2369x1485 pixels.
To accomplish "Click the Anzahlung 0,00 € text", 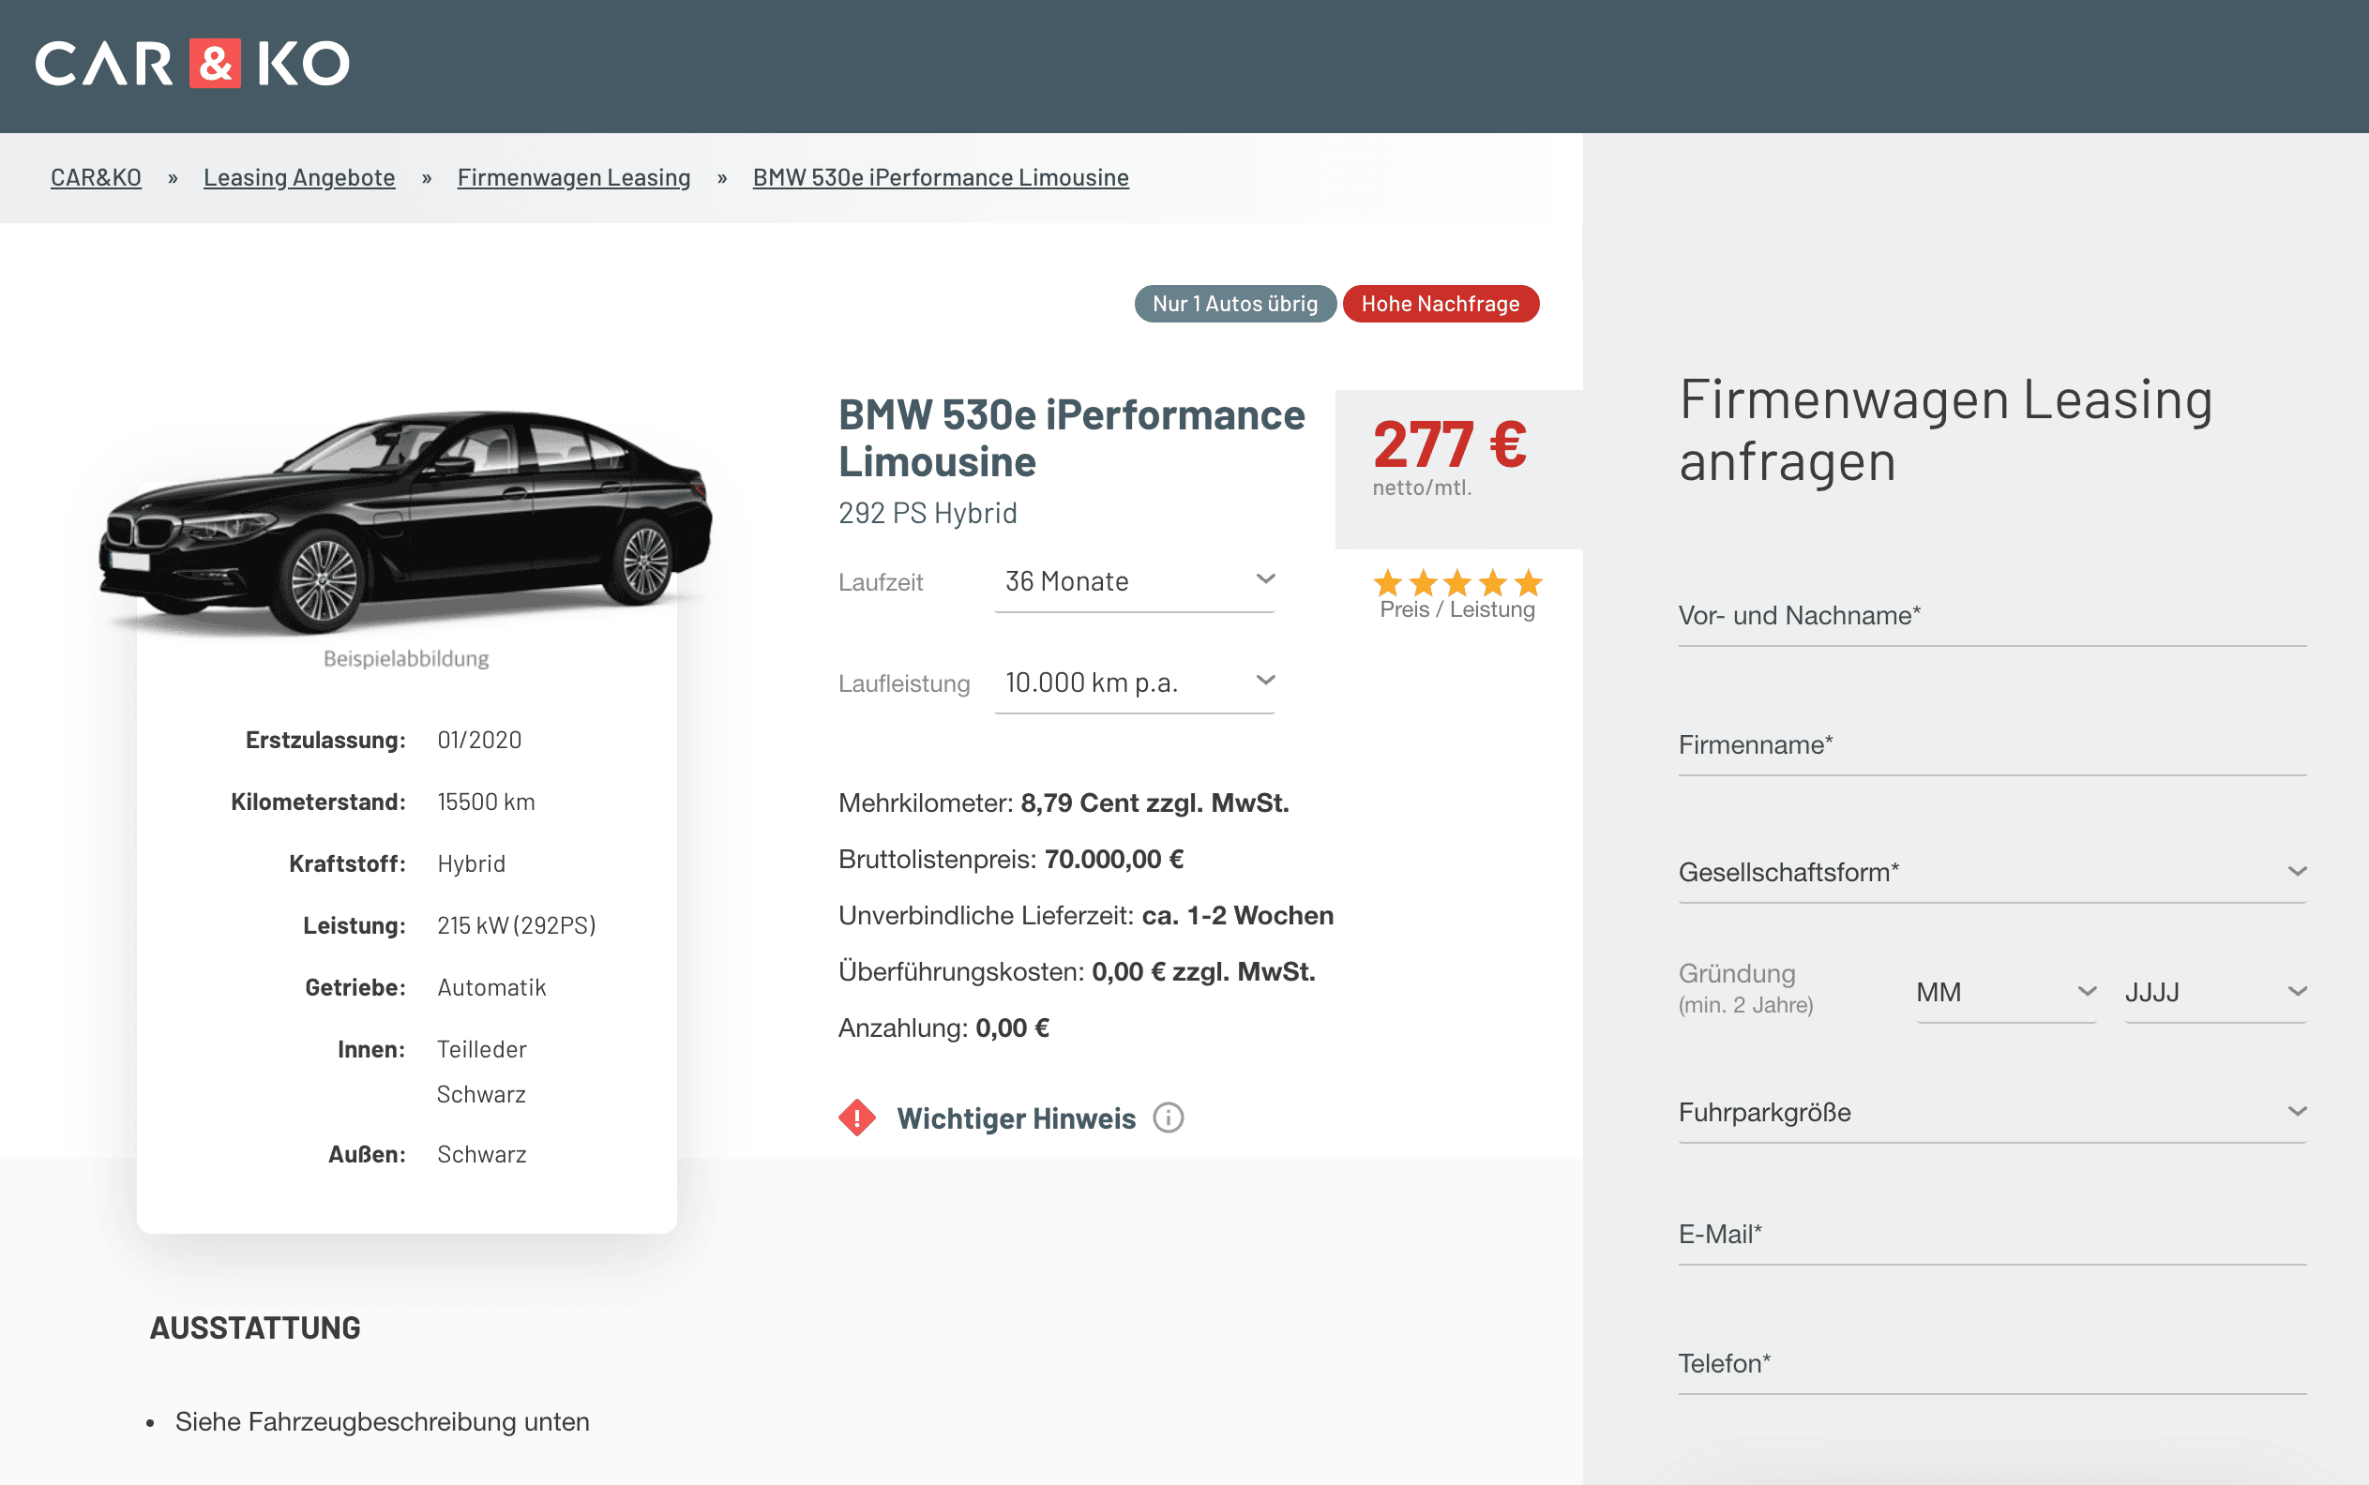I will [x=943, y=1028].
